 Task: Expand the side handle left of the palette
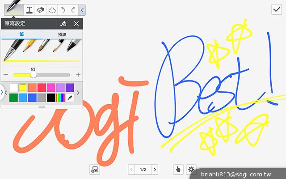tap(2, 93)
